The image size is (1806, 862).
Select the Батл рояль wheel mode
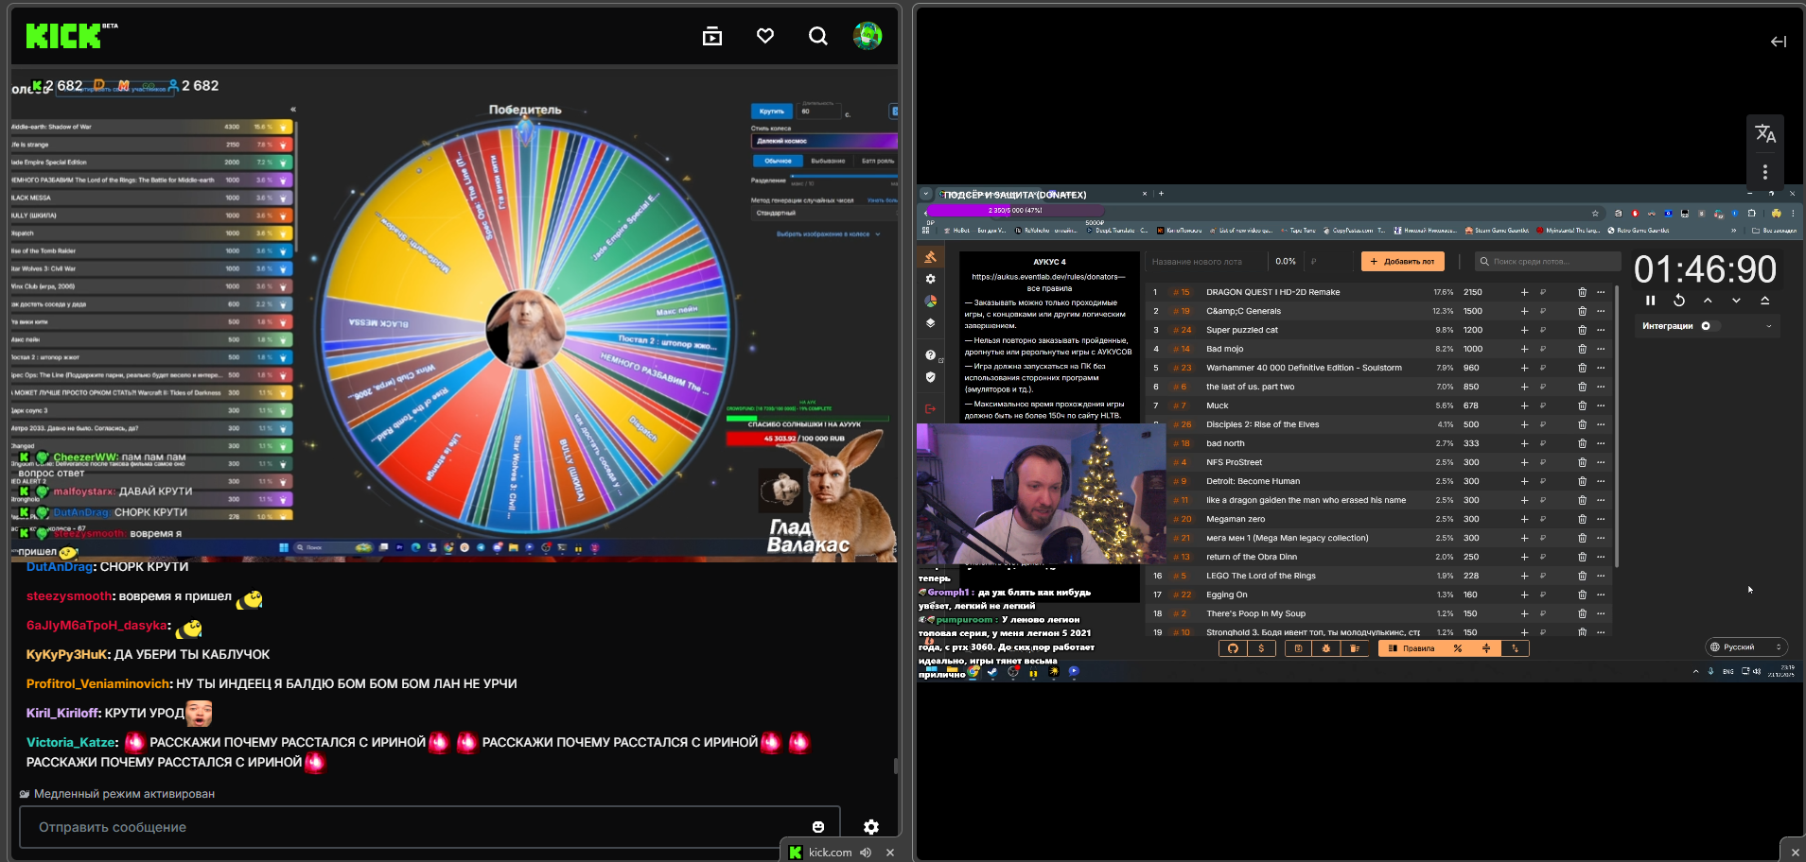(x=877, y=161)
